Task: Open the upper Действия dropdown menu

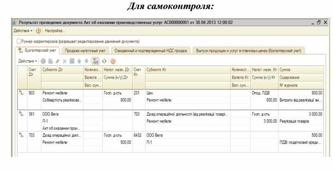Action: click(x=23, y=31)
